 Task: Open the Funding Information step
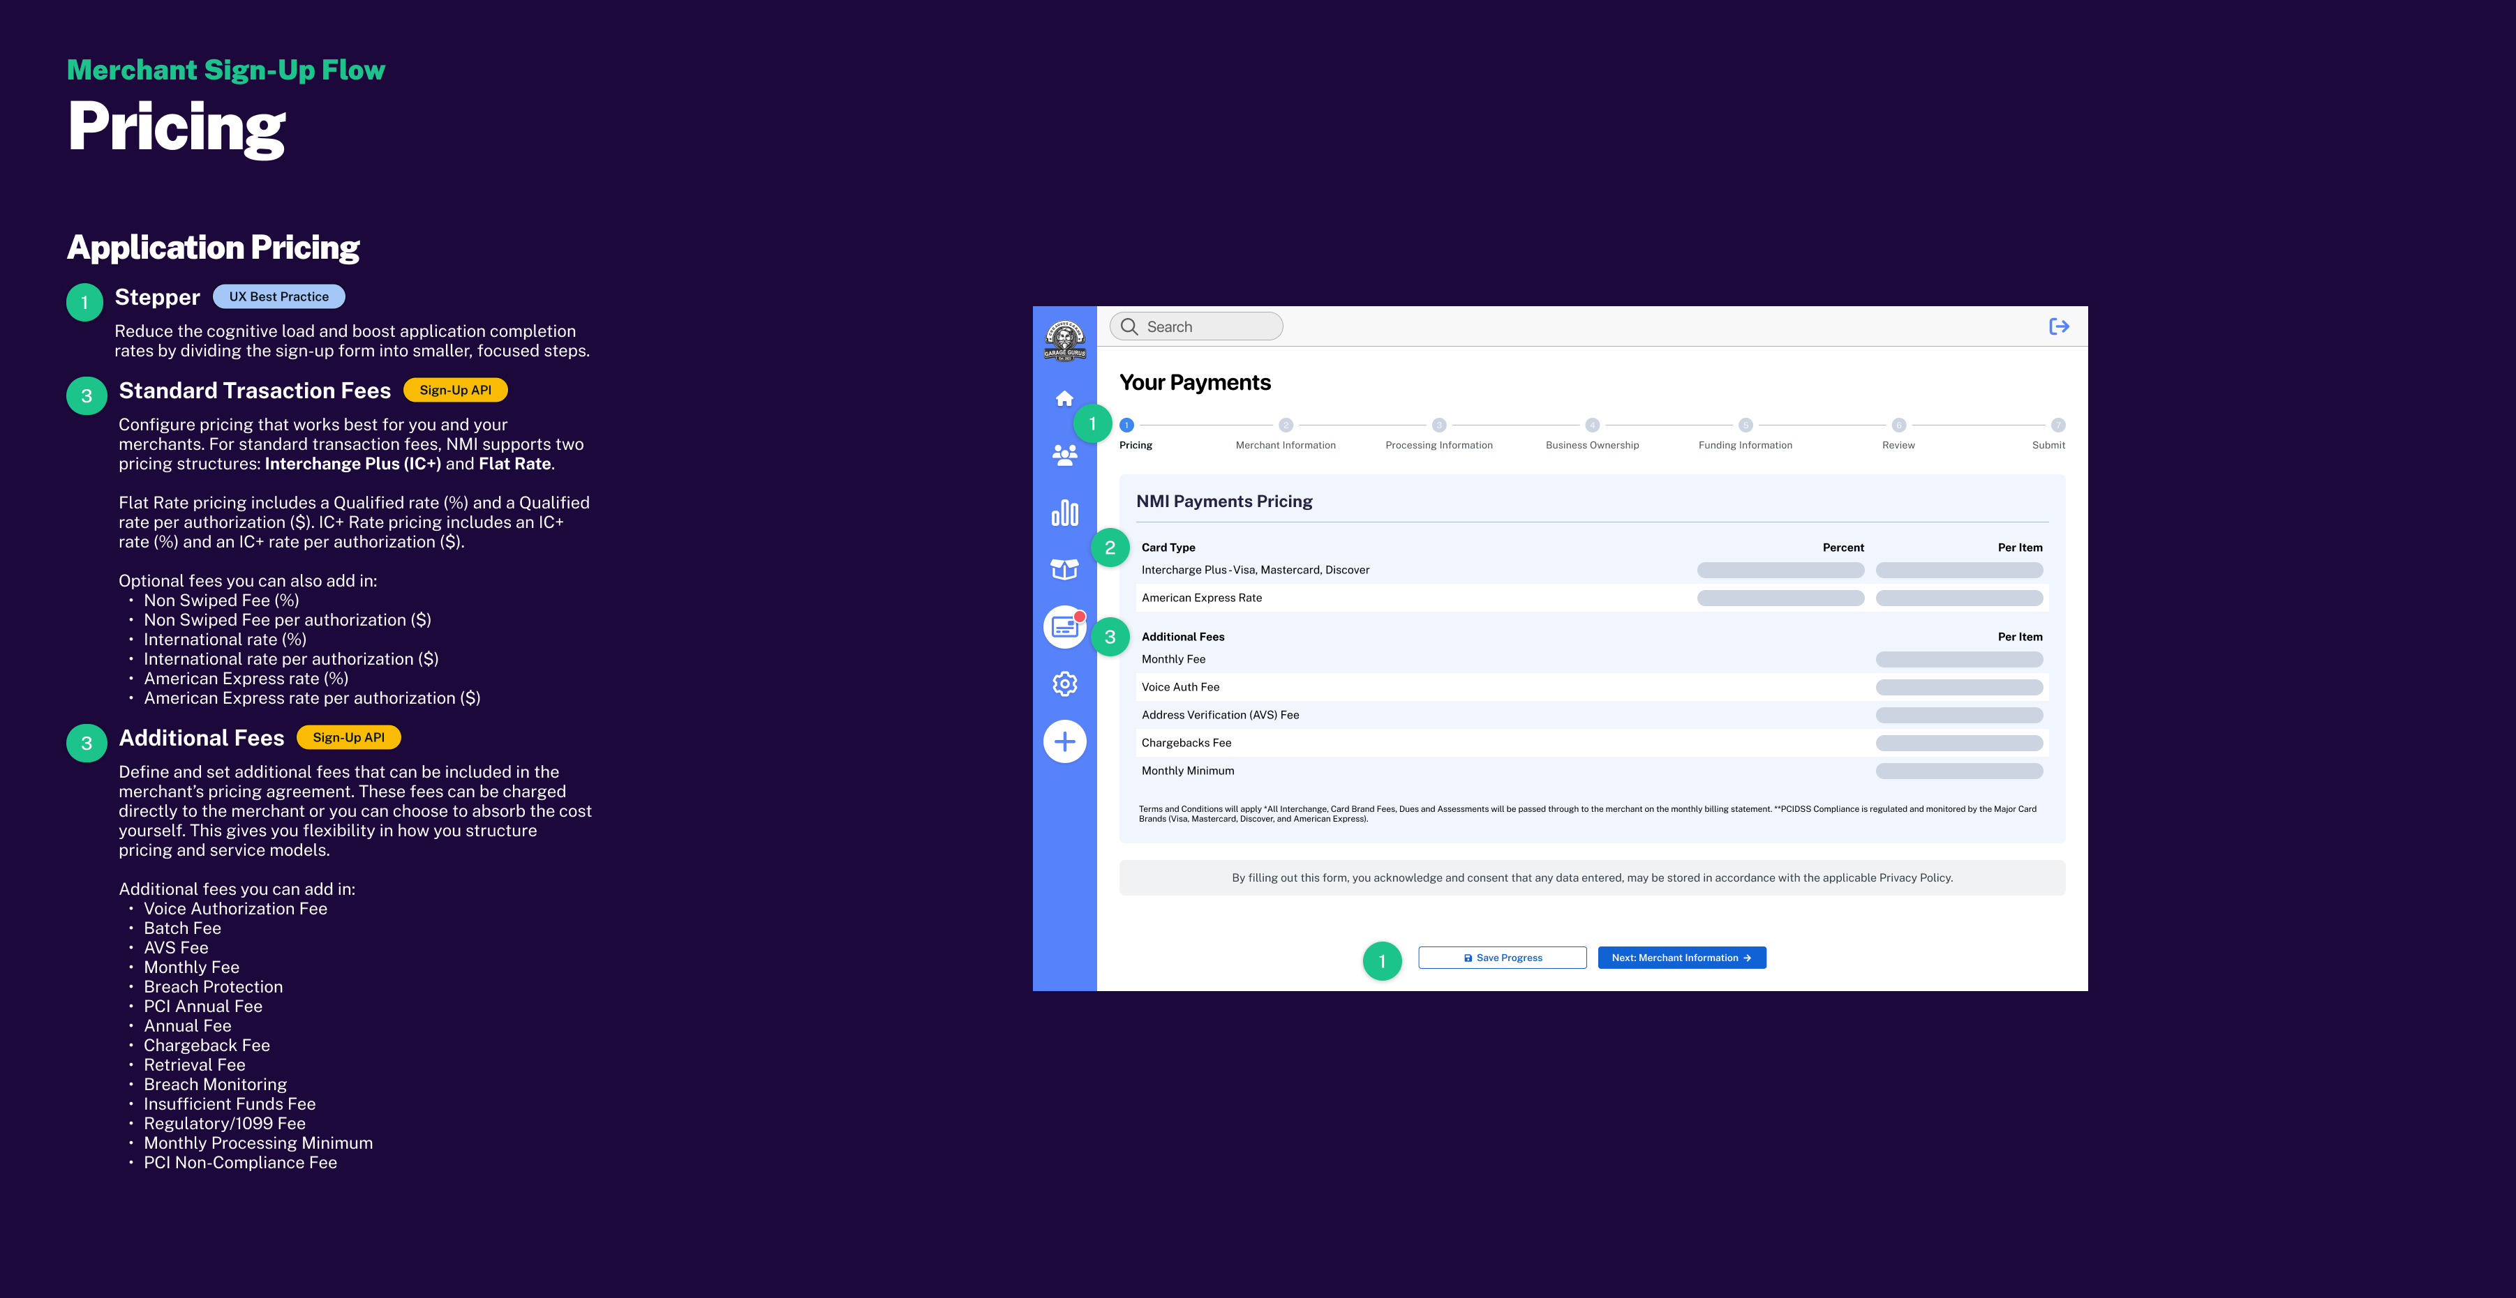pos(1745,425)
